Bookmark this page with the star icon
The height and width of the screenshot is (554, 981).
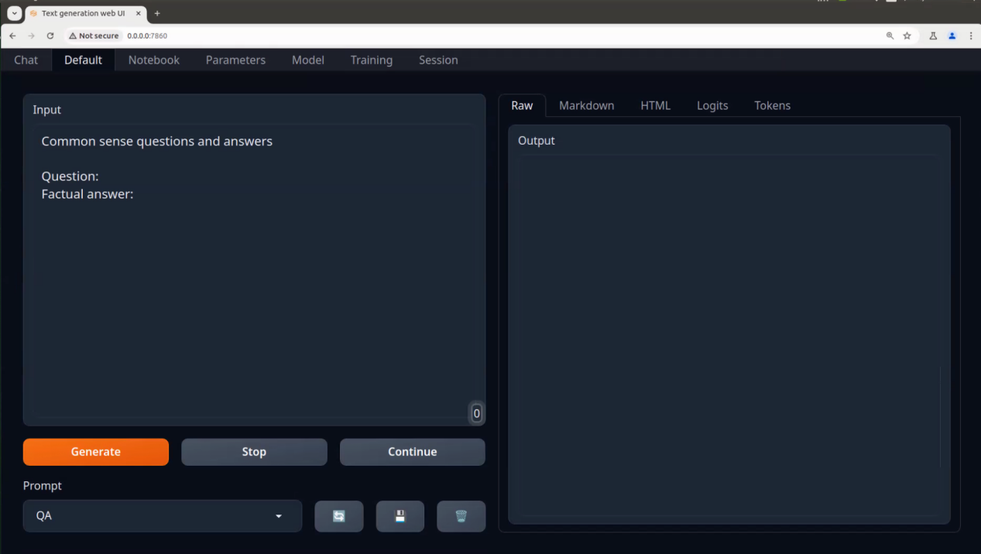[907, 36]
